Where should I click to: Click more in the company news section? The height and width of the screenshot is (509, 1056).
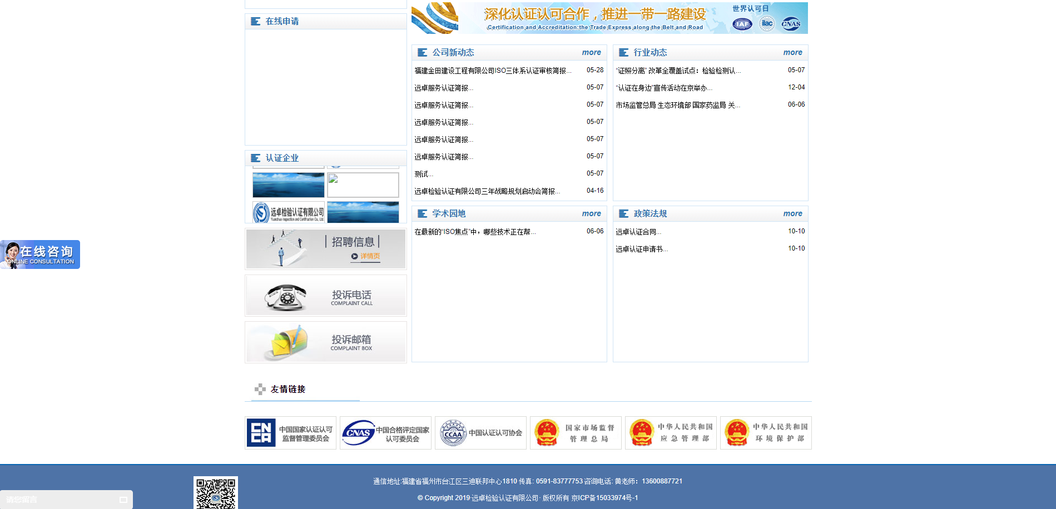coord(591,52)
